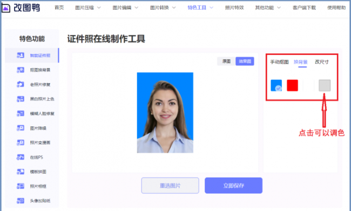Click the ID photo preview image
Viewport: 351px width, 211px height.
pos(165,113)
